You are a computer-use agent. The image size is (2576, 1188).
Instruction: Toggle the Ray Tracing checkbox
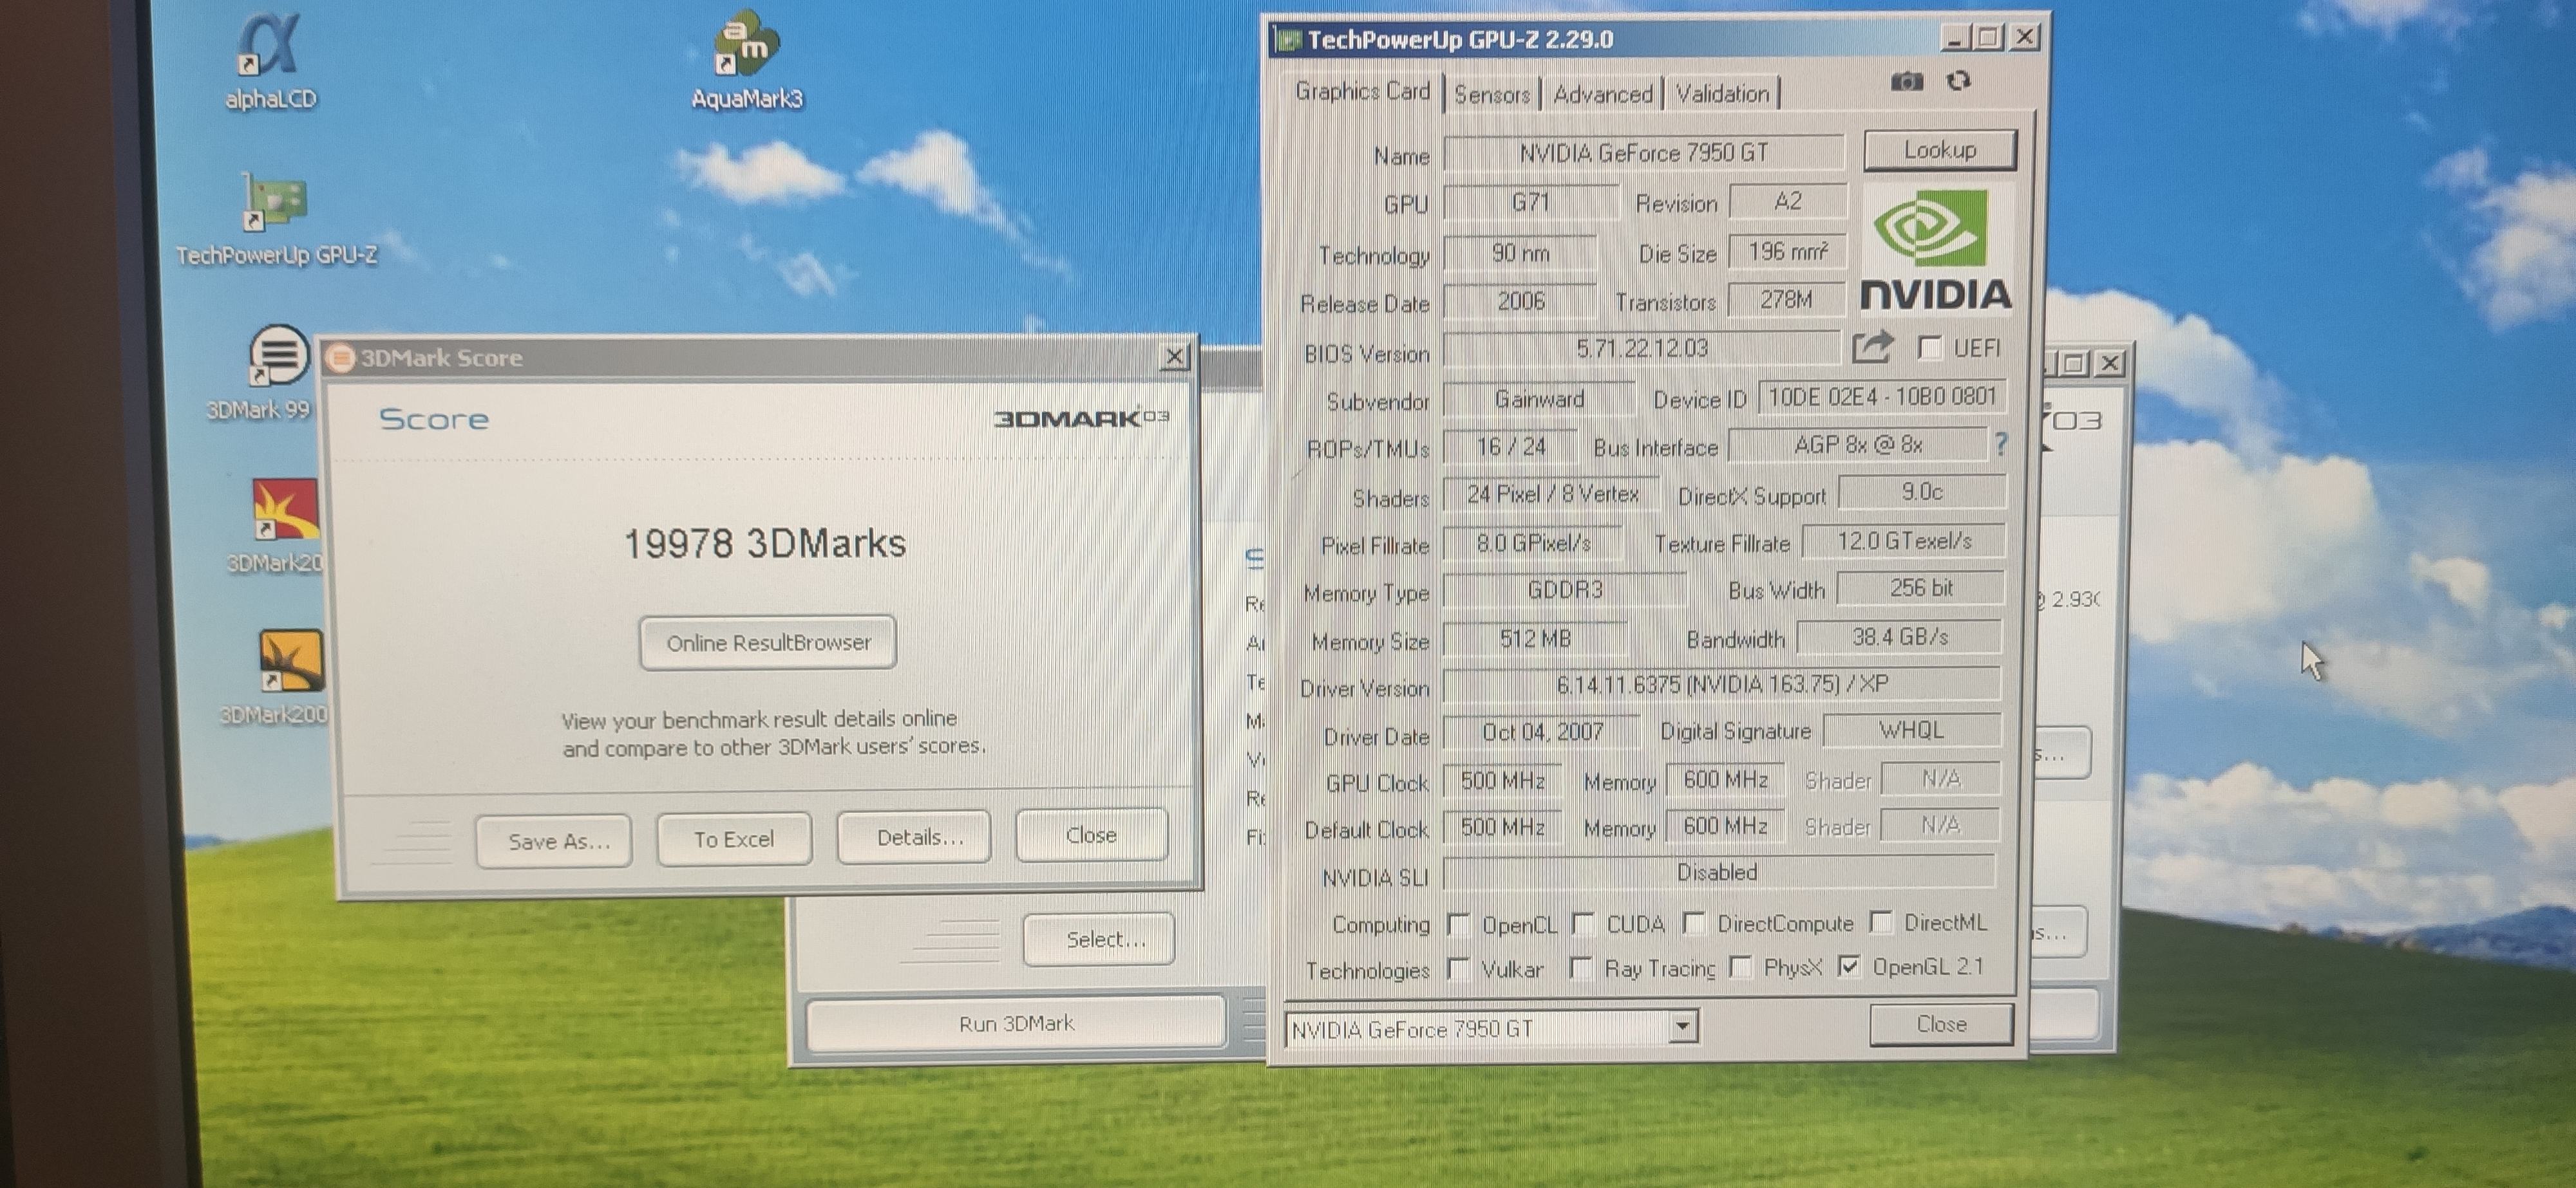tap(1580, 968)
